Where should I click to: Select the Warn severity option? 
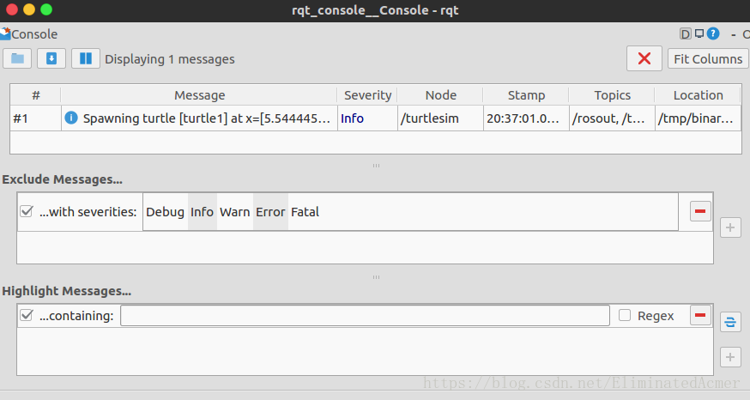235,211
